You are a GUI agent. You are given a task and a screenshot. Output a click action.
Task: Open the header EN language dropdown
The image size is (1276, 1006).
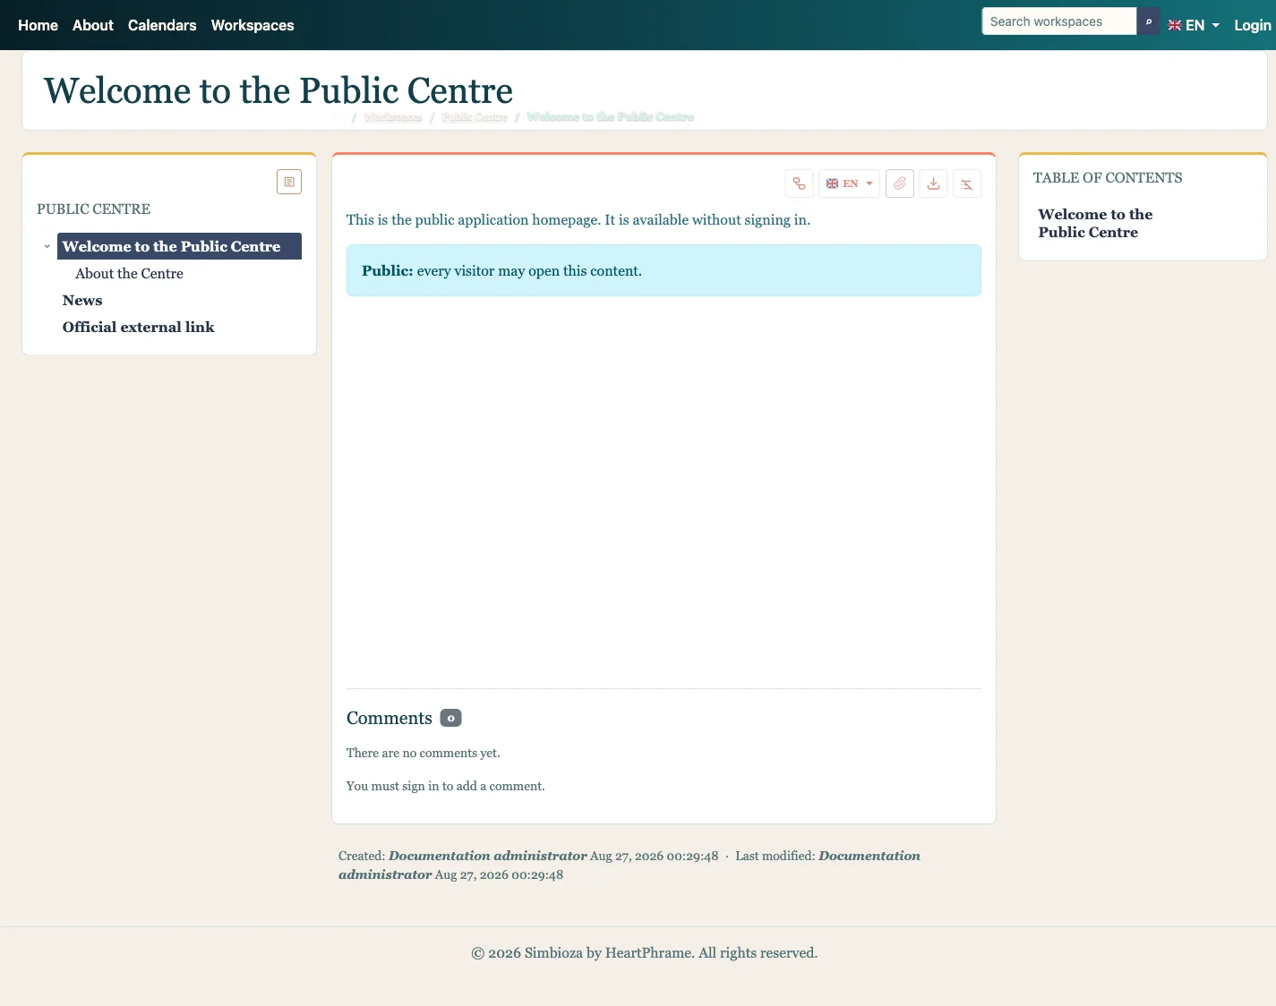(1194, 25)
